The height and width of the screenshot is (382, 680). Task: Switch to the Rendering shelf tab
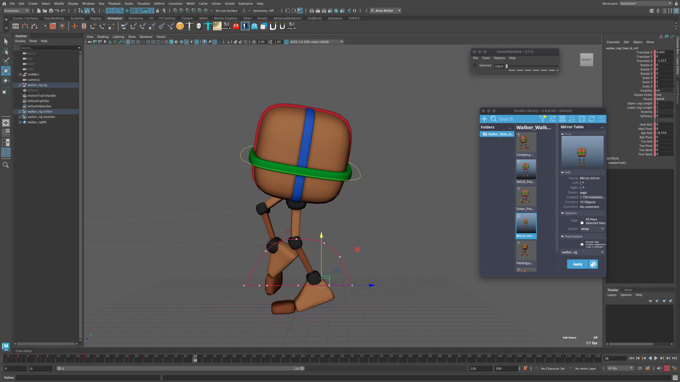(x=135, y=18)
